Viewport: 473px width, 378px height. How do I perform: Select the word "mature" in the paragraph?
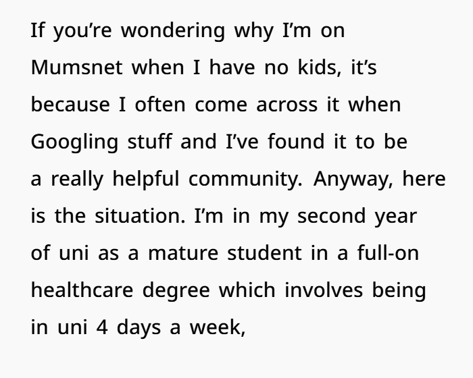click(183, 253)
